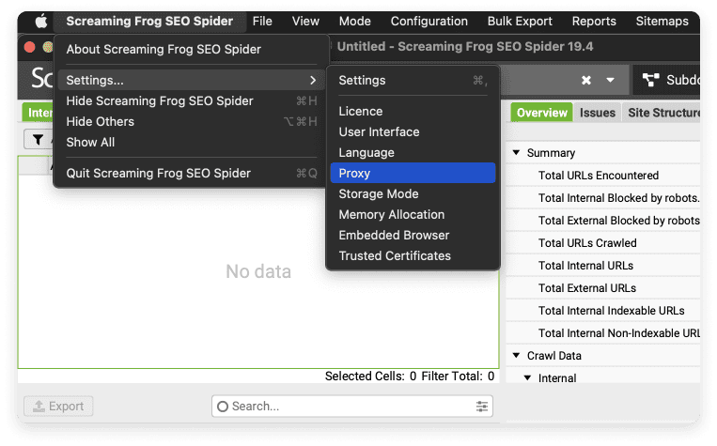Open the Mode menu
717x446 pixels.
355,21
